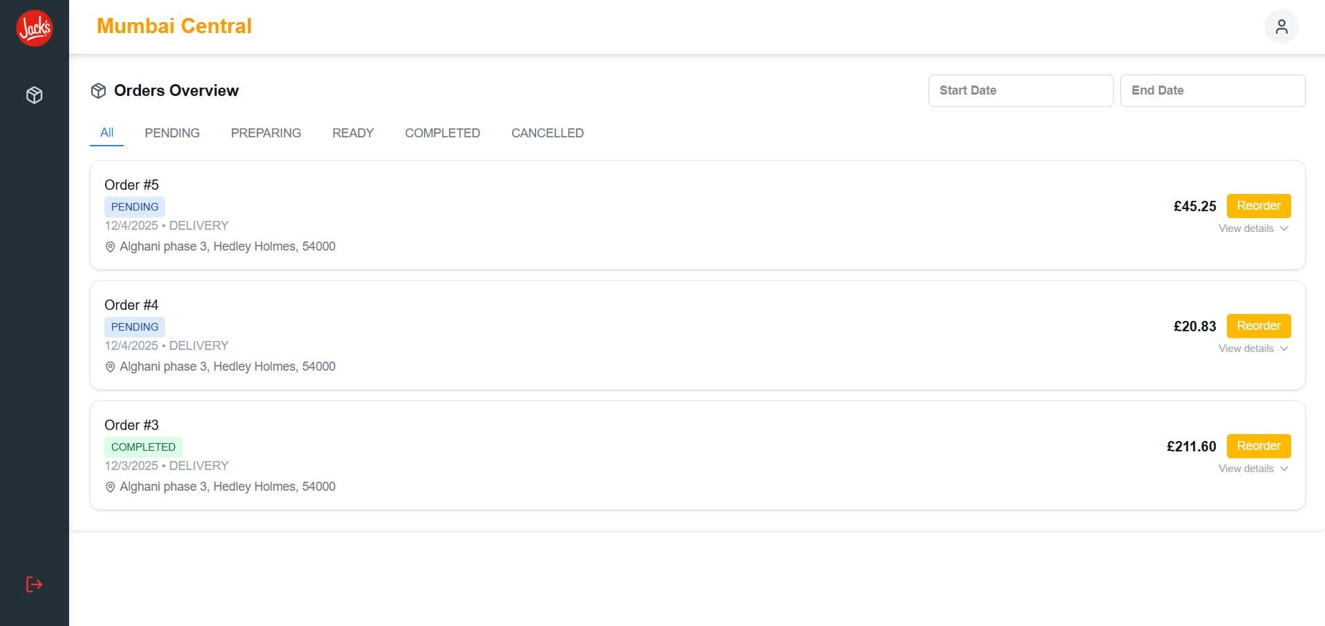1325x626 pixels.
Task: Click the location pin icon on Order #3
Action: tap(110, 487)
